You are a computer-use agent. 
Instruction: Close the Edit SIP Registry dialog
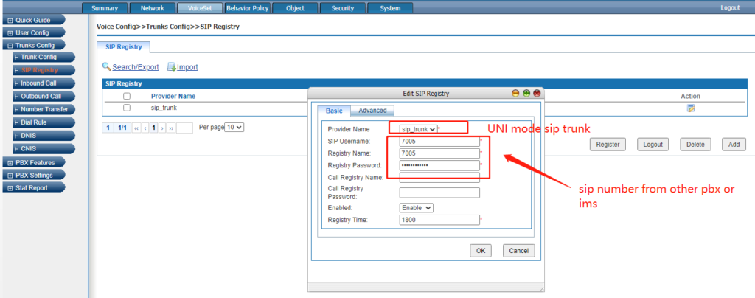537,94
